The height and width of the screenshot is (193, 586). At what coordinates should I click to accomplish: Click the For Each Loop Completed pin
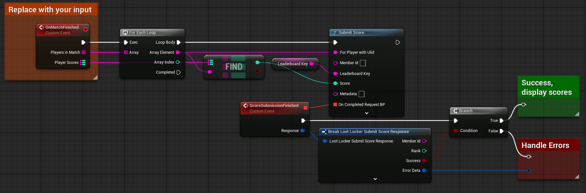pos(179,72)
